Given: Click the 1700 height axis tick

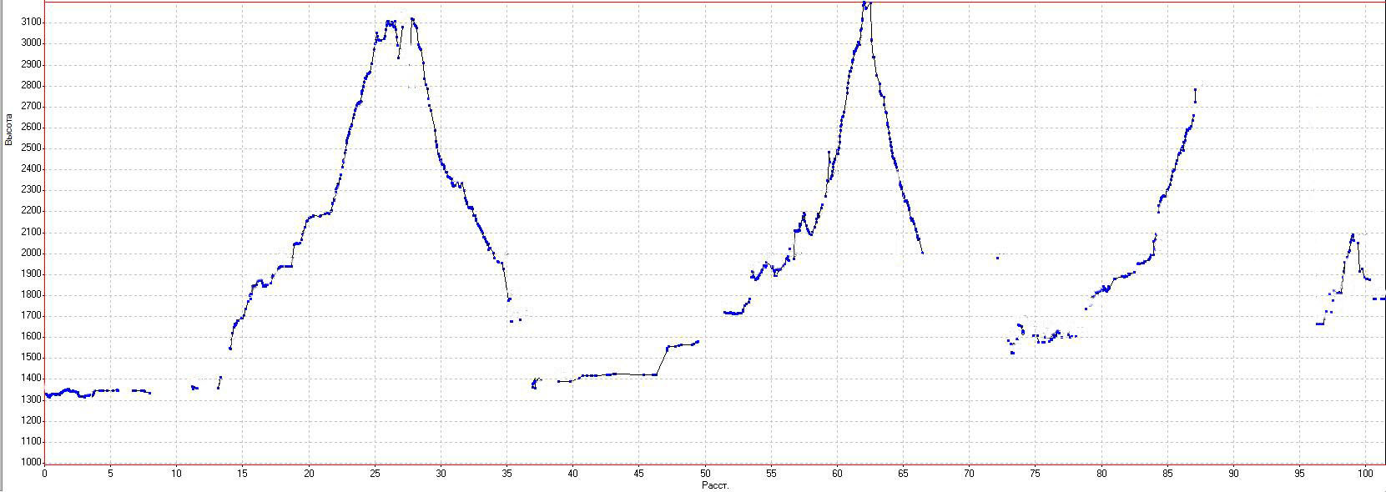Looking at the screenshot, I should tap(30, 315).
